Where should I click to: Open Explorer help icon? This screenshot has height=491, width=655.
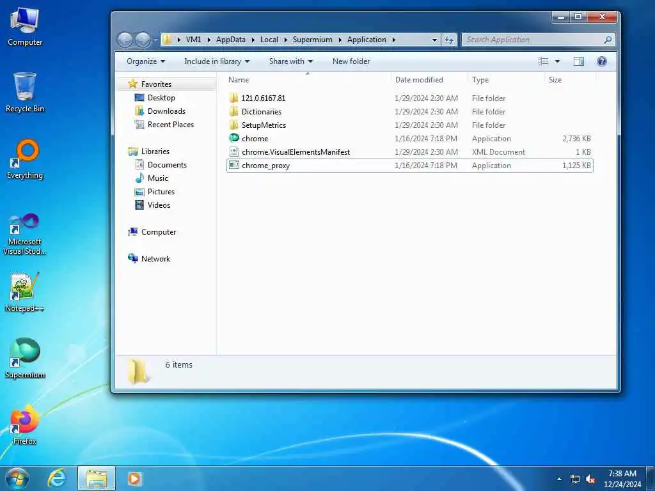(x=601, y=61)
